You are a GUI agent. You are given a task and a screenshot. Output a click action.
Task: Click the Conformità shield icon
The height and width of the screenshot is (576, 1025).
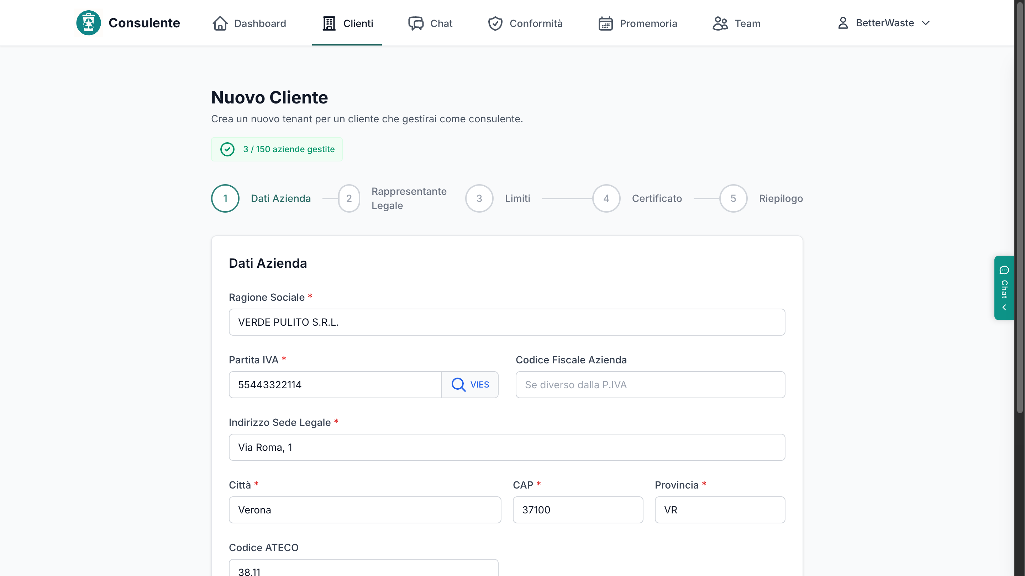point(495,23)
